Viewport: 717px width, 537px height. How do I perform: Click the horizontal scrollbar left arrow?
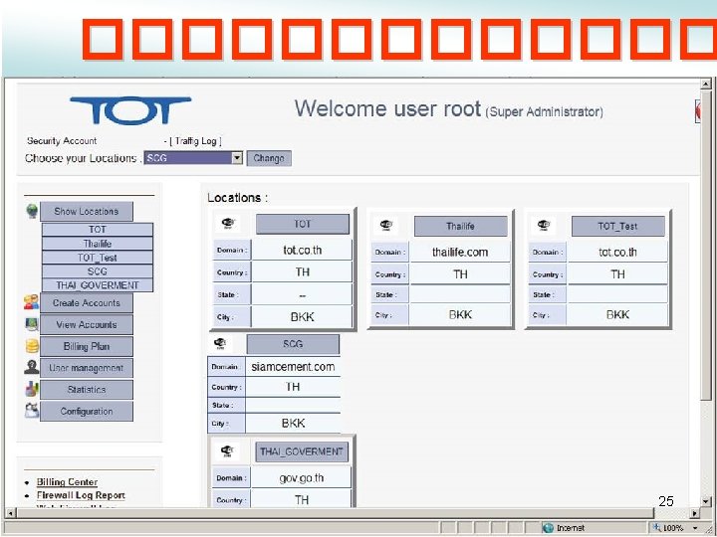tap(10, 513)
